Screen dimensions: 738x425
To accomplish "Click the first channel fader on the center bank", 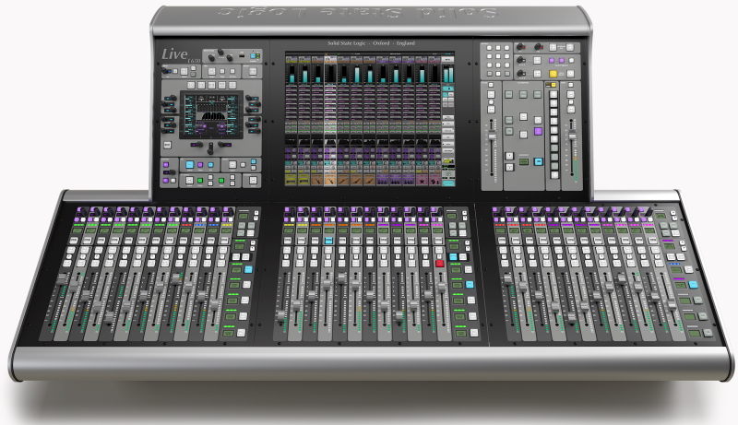I will tap(281, 315).
